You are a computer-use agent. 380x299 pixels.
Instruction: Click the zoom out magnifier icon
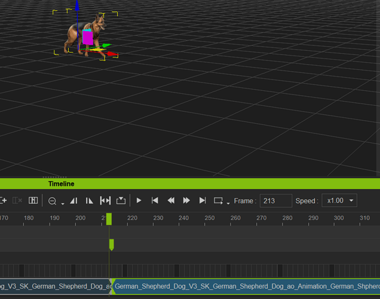(x=52, y=201)
